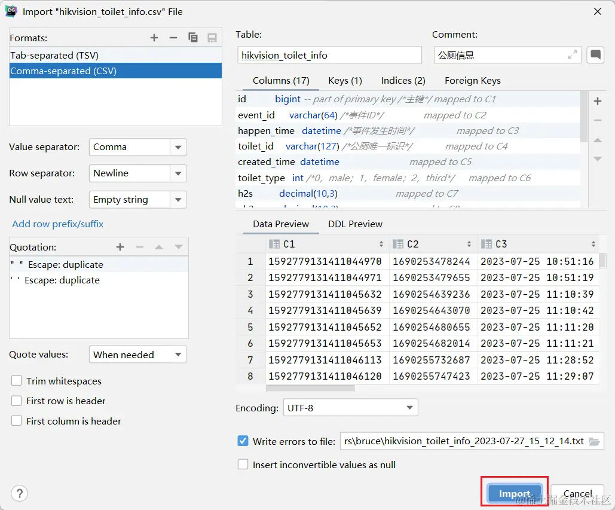Viewport: 615px width, 510px height.
Task: Sort by the C3 column arrows
Action: (593, 244)
